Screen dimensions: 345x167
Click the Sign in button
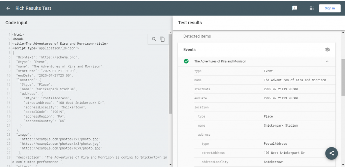[330, 8]
